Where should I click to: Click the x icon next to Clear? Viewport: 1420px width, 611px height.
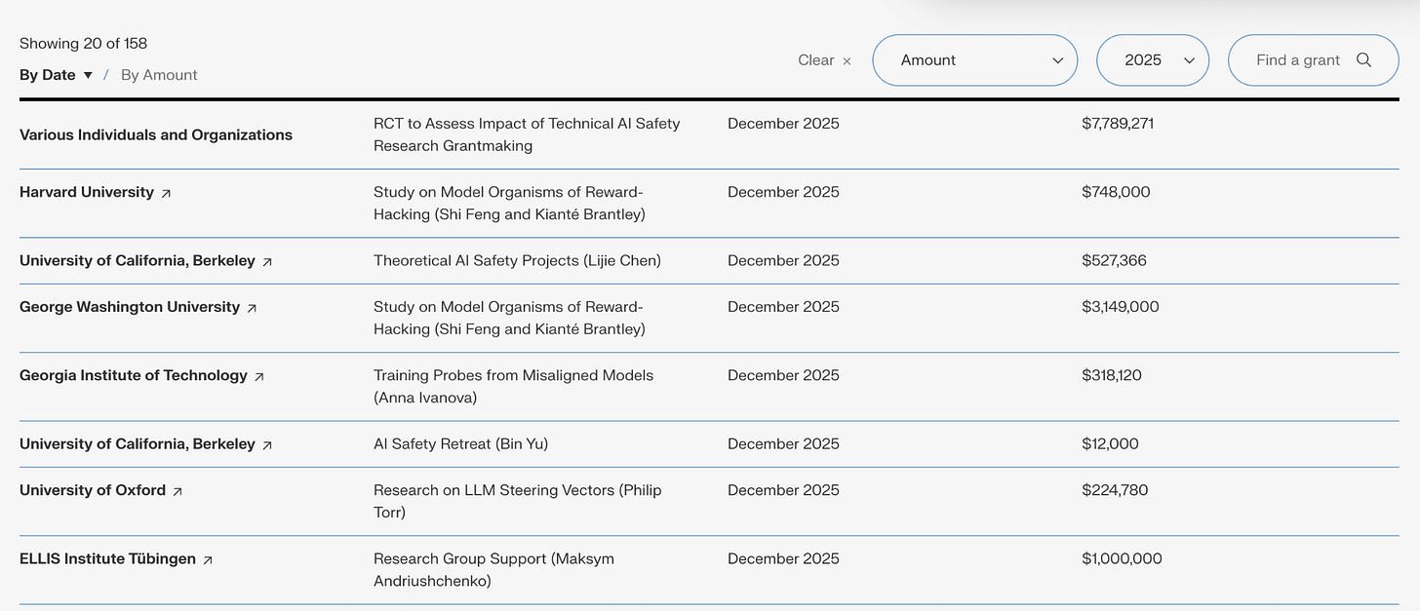click(x=847, y=60)
